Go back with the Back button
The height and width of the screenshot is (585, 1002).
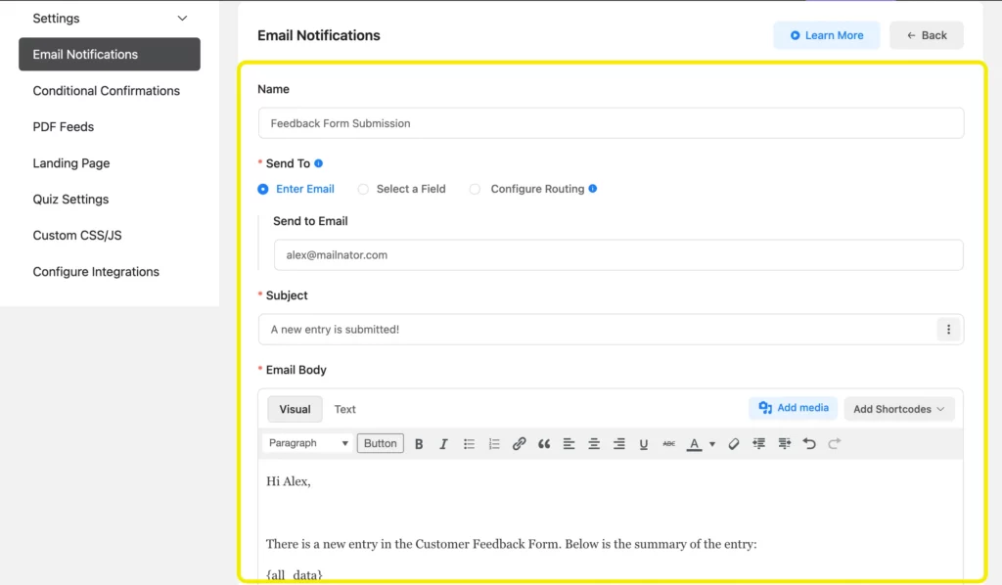[x=927, y=35]
